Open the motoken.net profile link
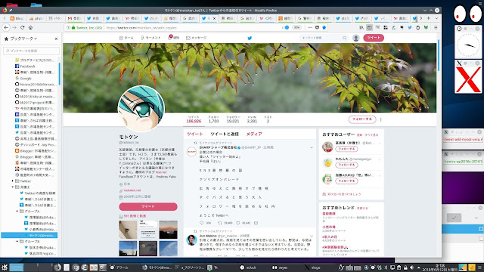The image size is (484, 272). (132, 190)
